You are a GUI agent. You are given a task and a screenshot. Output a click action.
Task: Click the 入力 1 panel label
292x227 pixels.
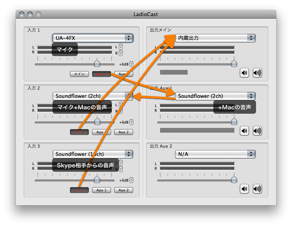tap(34, 30)
